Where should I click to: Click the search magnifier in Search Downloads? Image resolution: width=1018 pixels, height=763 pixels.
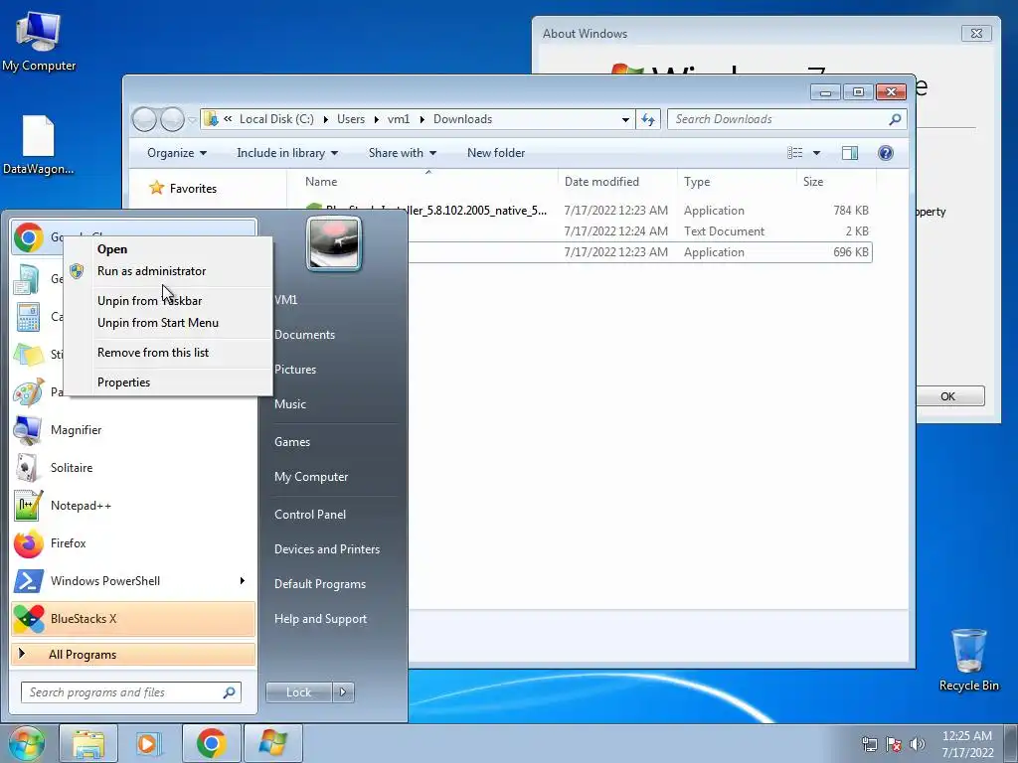point(895,119)
